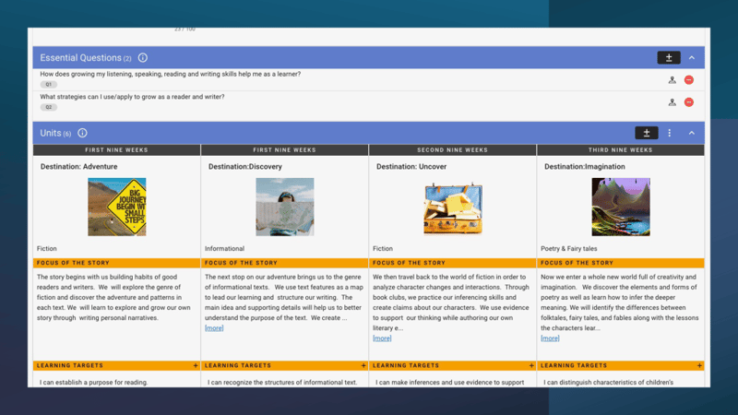This screenshot has width=738, height=415.
Task: Open the Big Journey road sign thumbnail
Action: click(117, 207)
